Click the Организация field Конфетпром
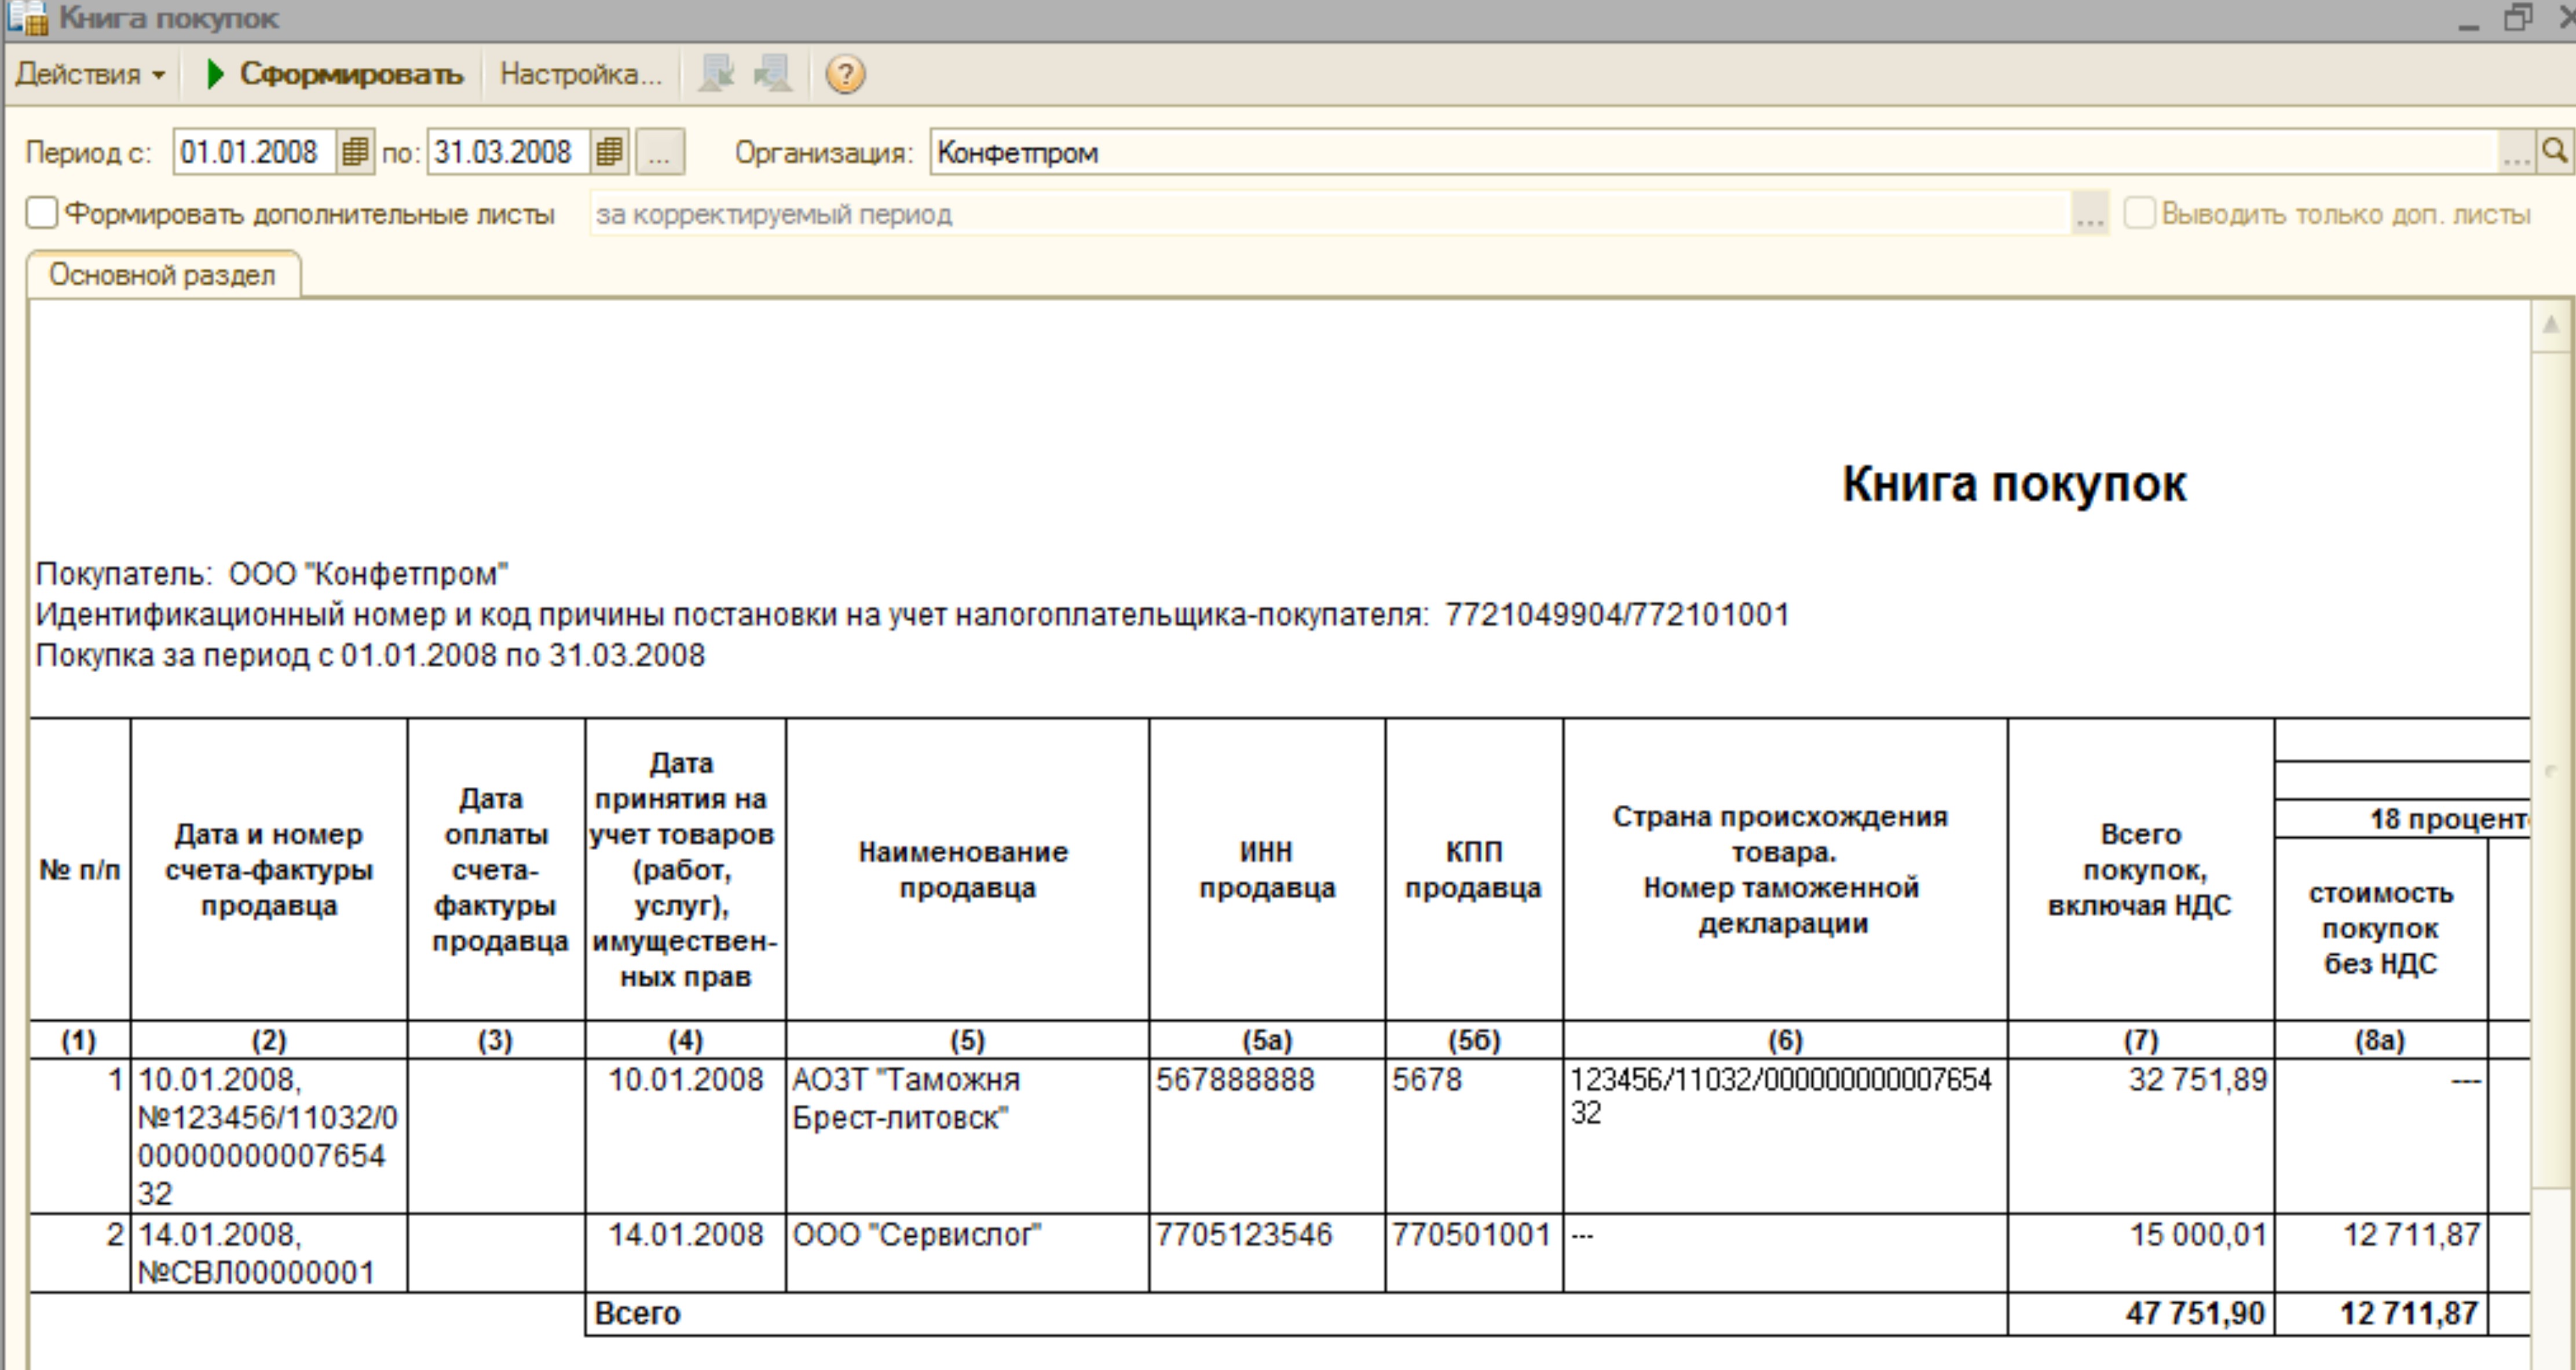 pyautogui.click(x=1712, y=153)
